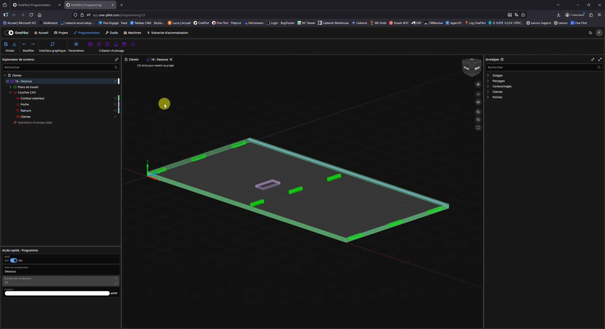Open Paramètres gear icon

coord(76,44)
